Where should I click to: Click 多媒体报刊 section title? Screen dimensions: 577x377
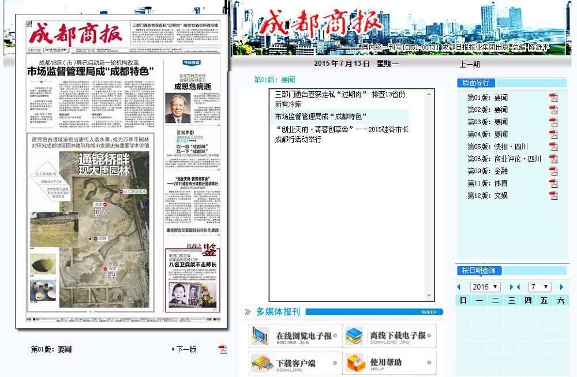(x=278, y=312)
